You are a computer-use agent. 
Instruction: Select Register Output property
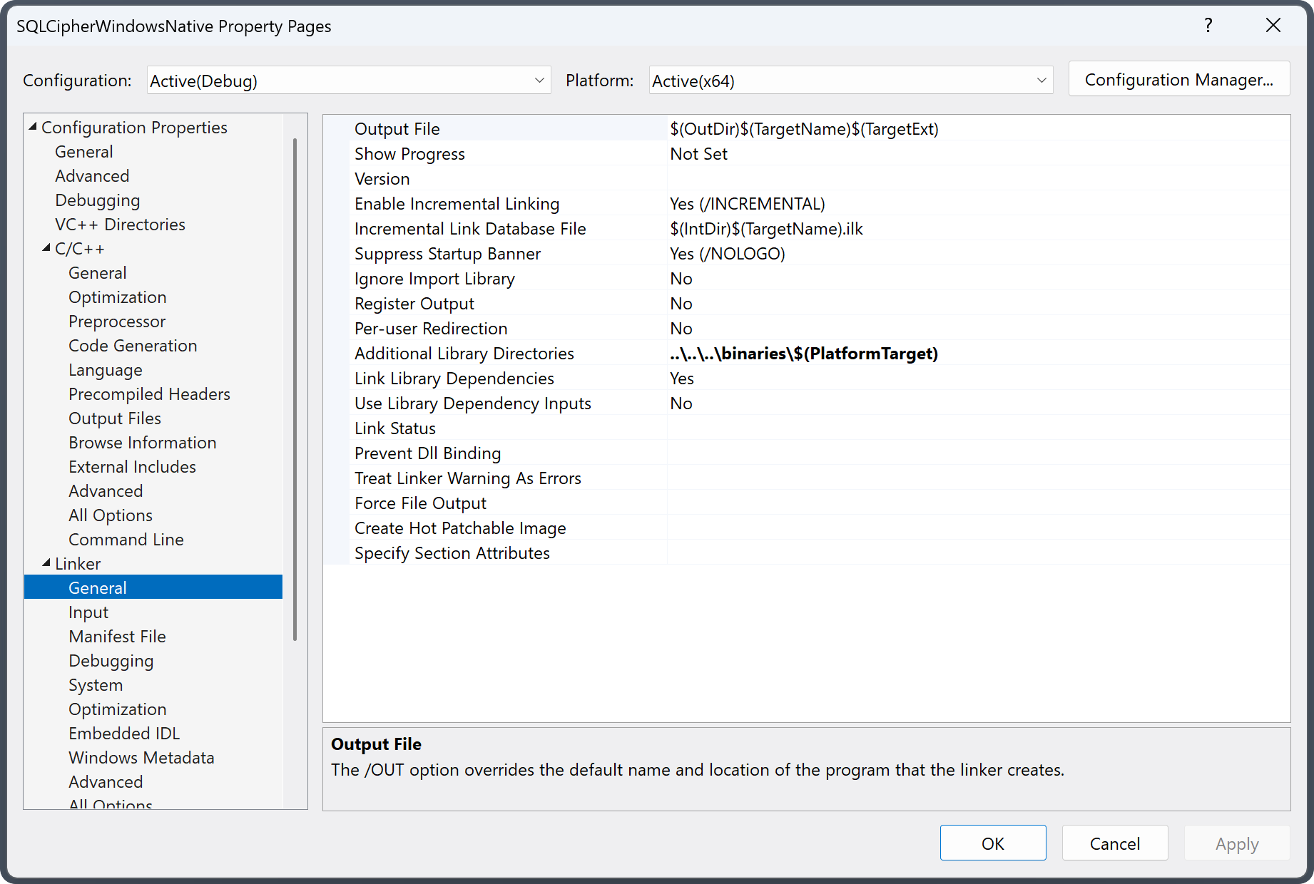tap(414, 304)
